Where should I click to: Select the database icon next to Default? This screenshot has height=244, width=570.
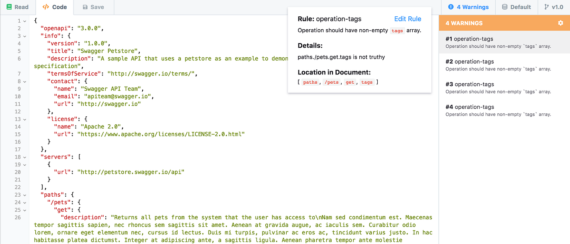[505, 7]
